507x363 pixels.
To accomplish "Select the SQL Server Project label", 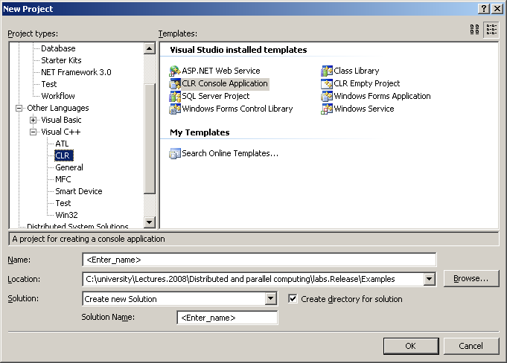I will (x=216, y=96).
